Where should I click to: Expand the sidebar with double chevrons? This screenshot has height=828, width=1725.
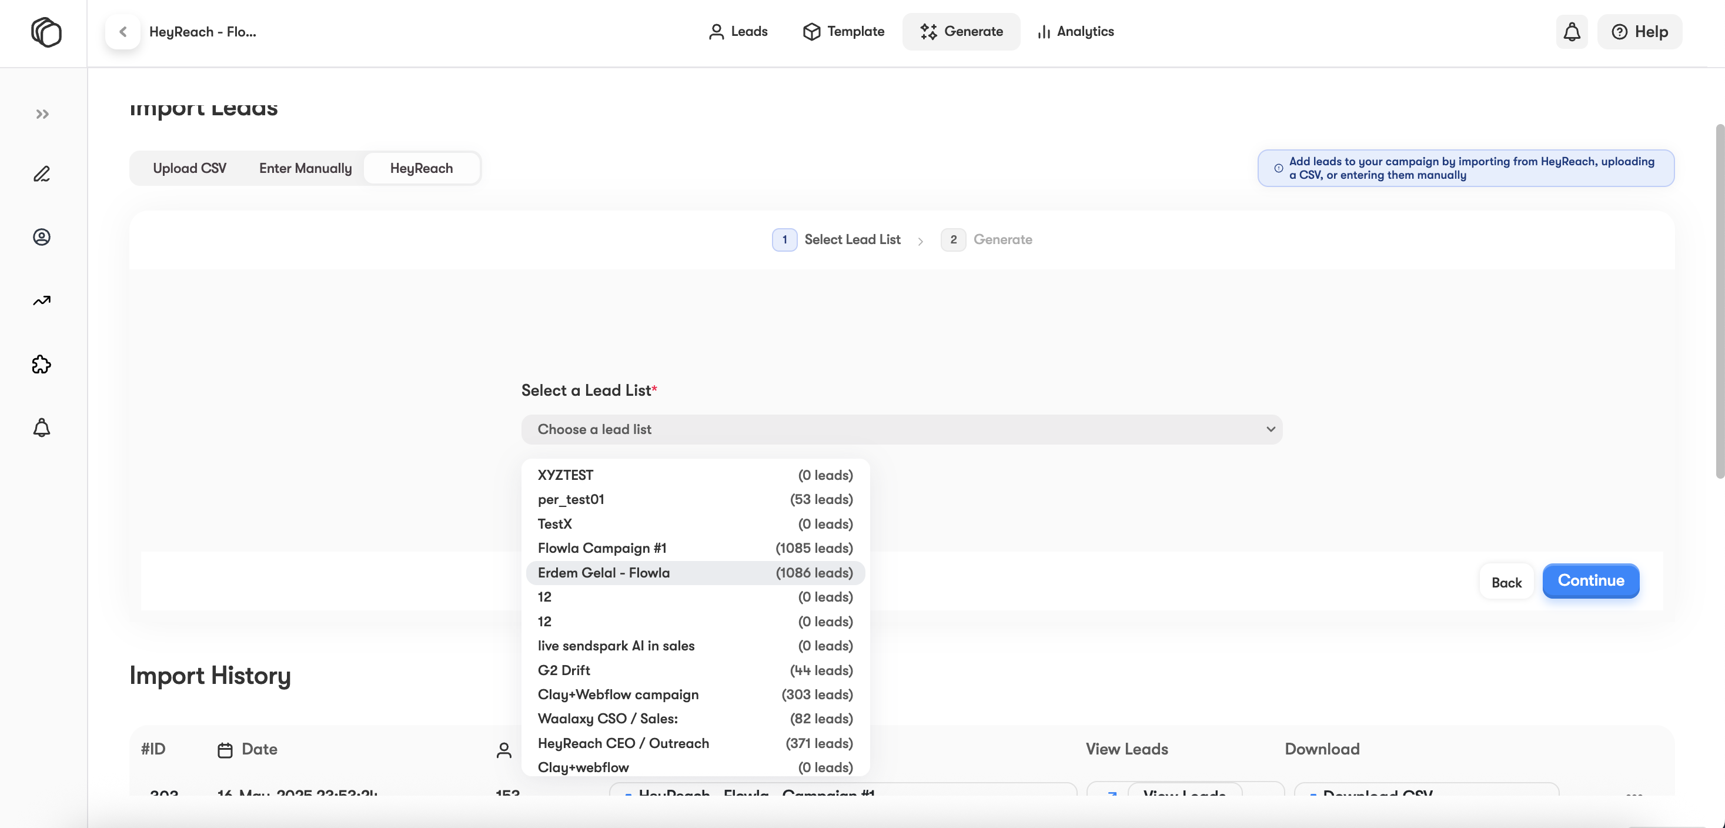(42, 114)
